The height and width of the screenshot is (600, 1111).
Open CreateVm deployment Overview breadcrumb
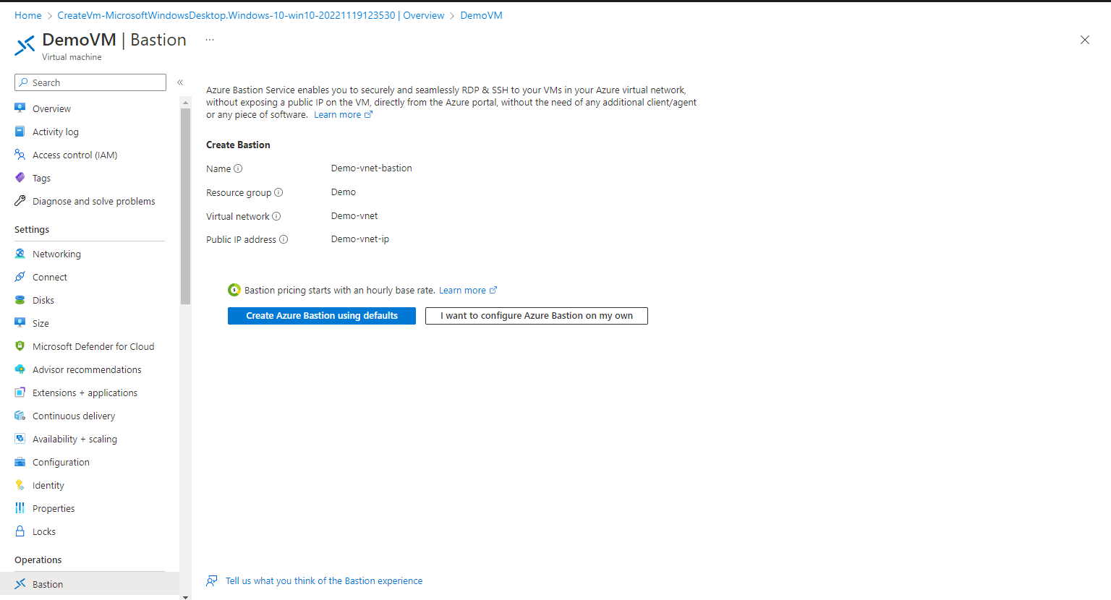(251, 15)
